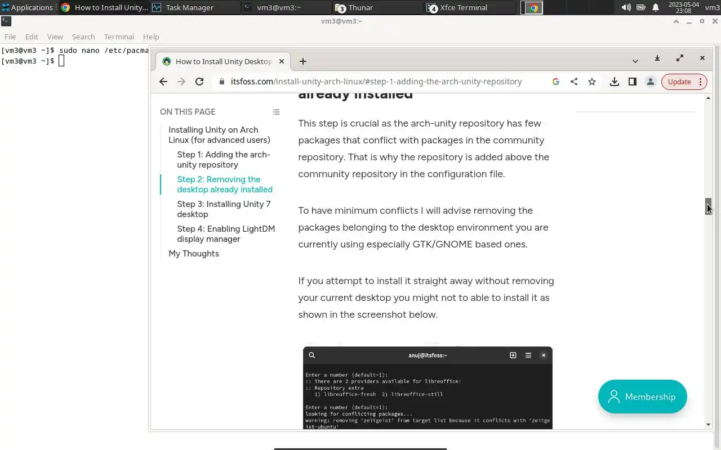Click the paragraph beginning "This step is crucial"
Image resolution: width=721 pixels, height=450 pixels.
pos(424,148)
